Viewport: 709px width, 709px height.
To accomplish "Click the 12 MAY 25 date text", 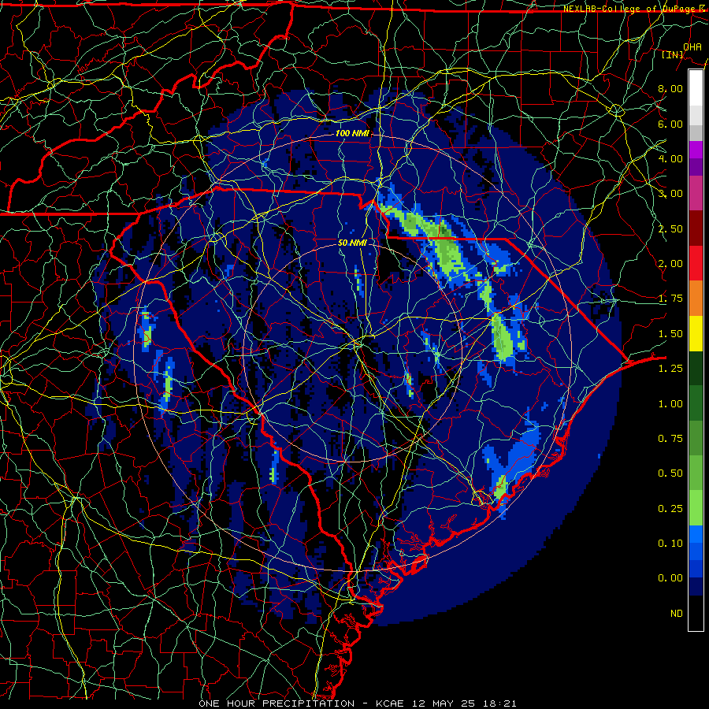I will (442, 703).
